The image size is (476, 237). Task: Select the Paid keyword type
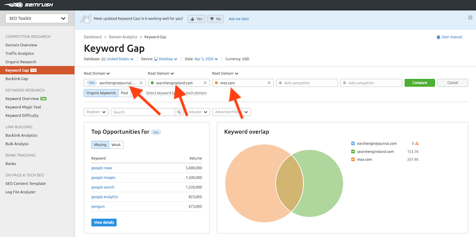point(124,93)
